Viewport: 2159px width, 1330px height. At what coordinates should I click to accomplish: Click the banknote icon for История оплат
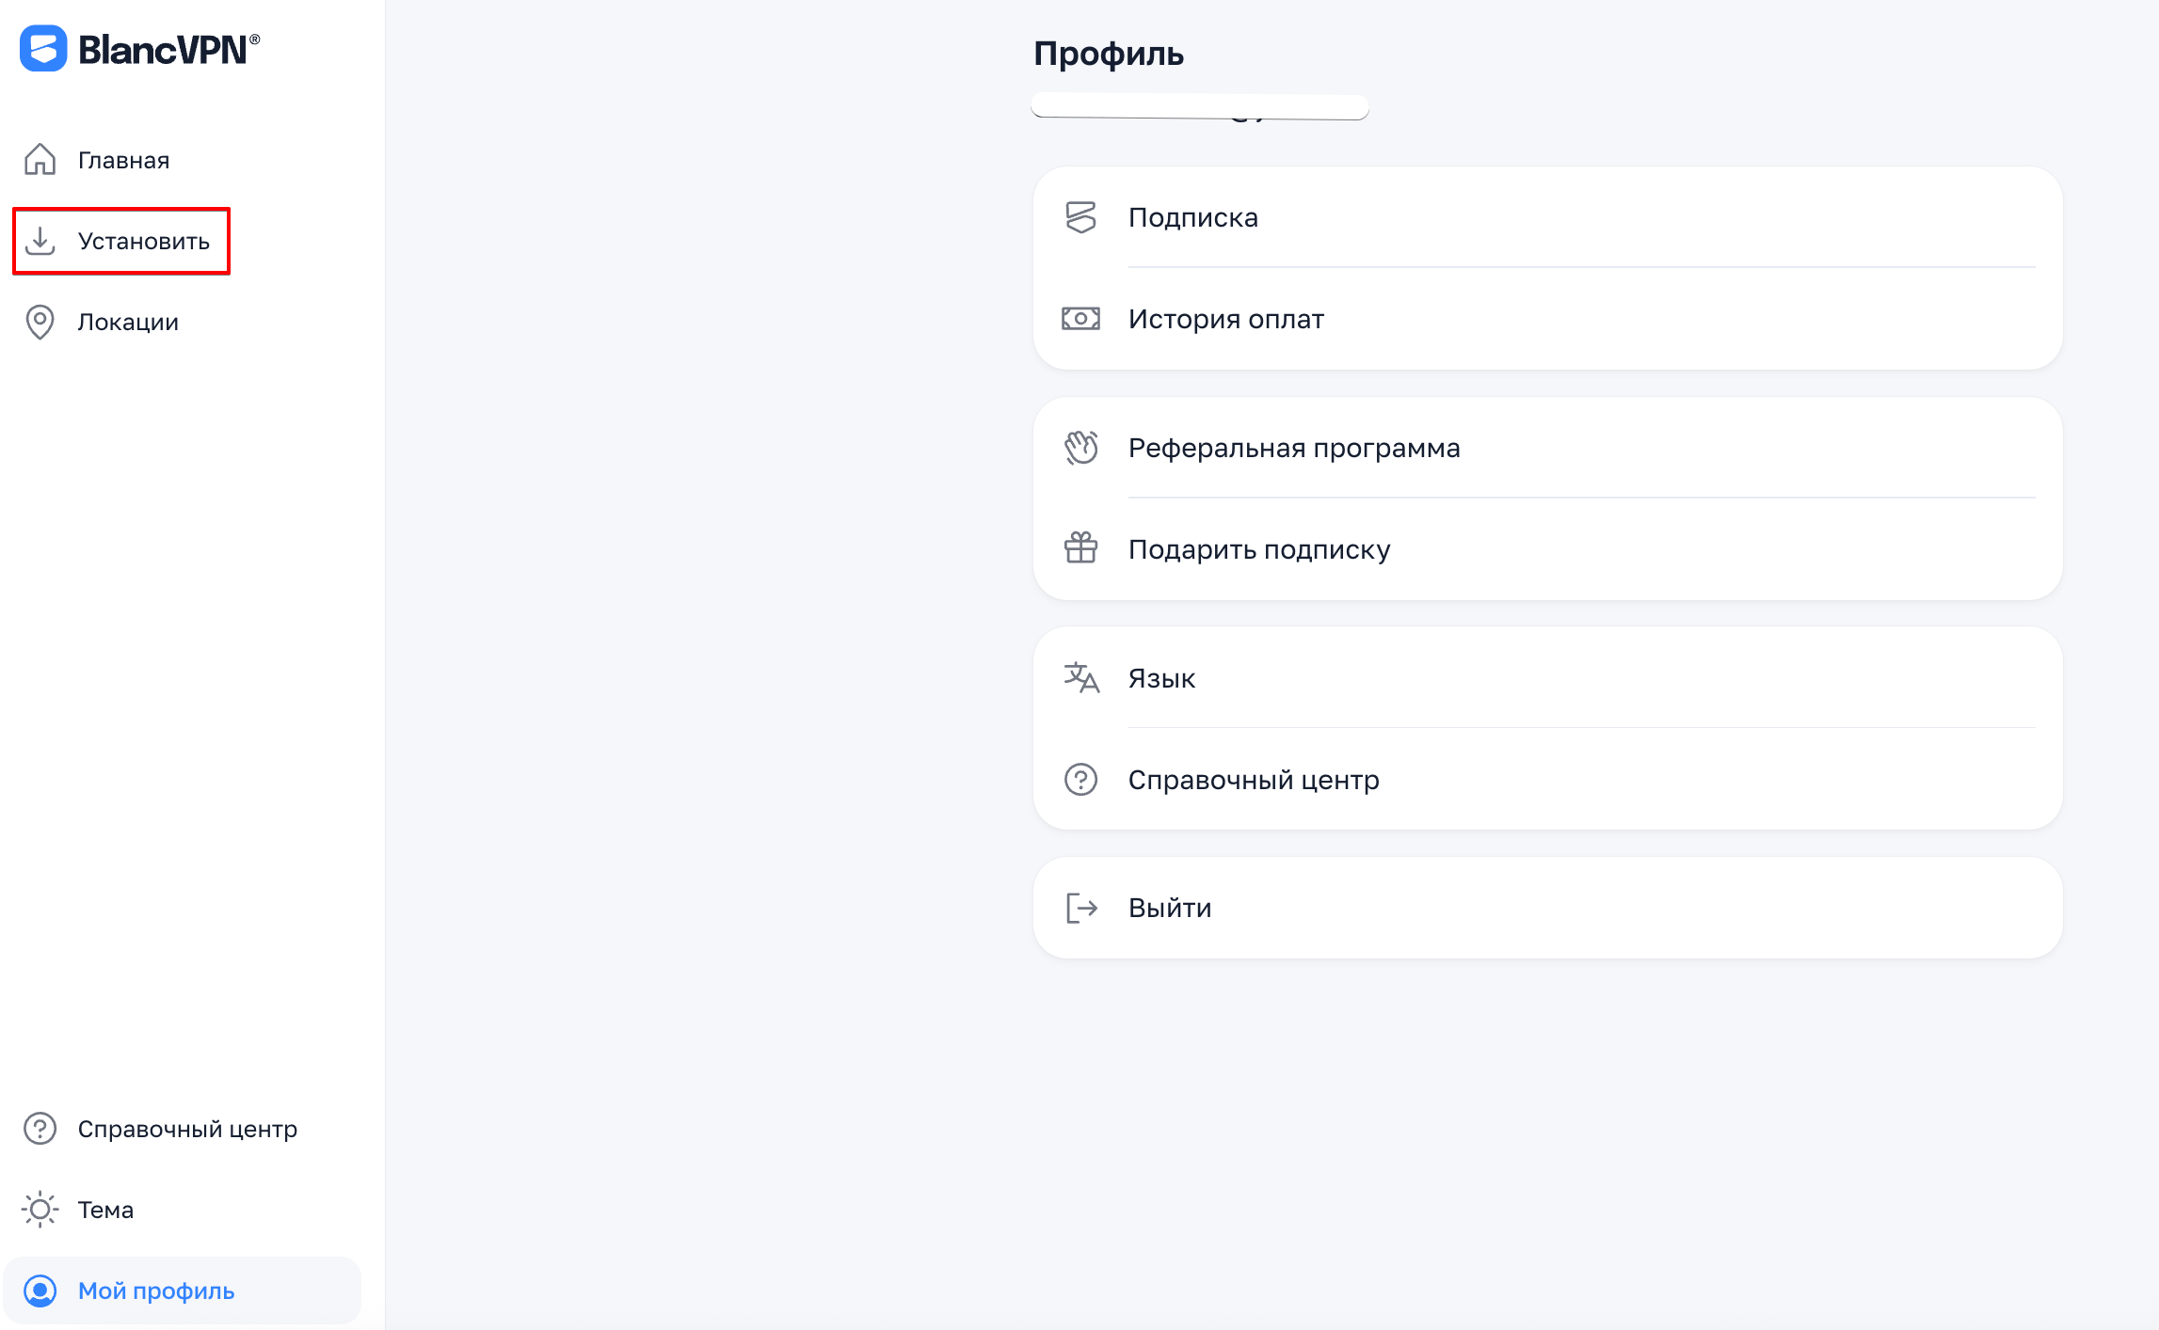pyautogui.click(x=1080, y=319)
